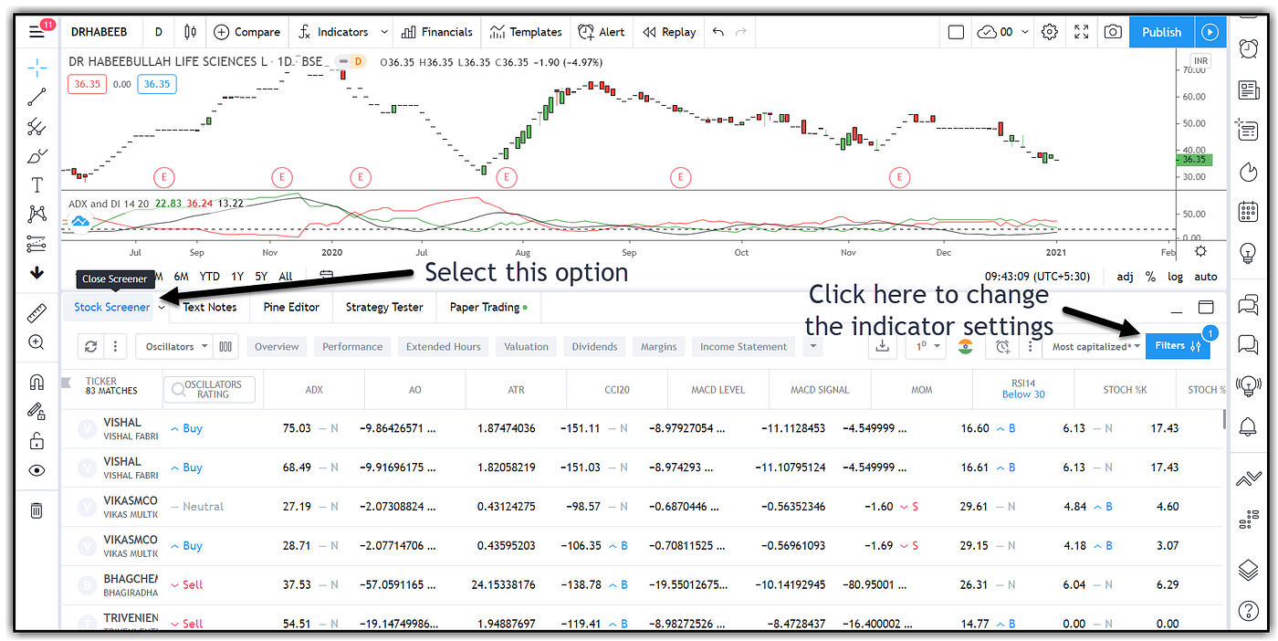Viewport: 1278px width, 641px height.
Task: Select the Stock Screener tab
Action: [111, 307]
